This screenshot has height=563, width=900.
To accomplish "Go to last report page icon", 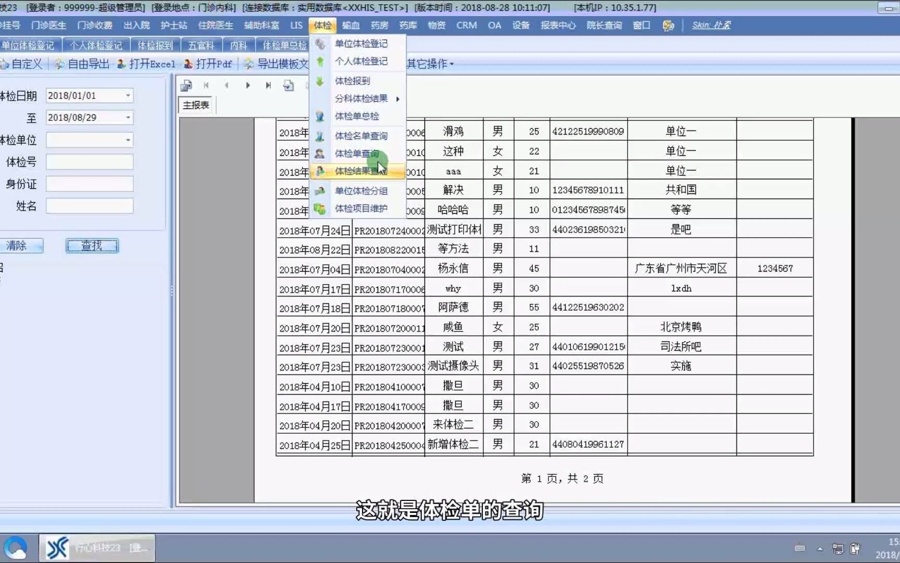I will click(268, 85).
